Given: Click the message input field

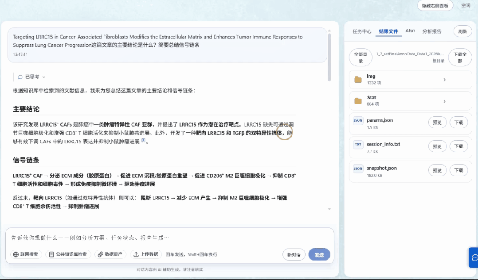Looking at the screenshot, I should click(169, 238).
